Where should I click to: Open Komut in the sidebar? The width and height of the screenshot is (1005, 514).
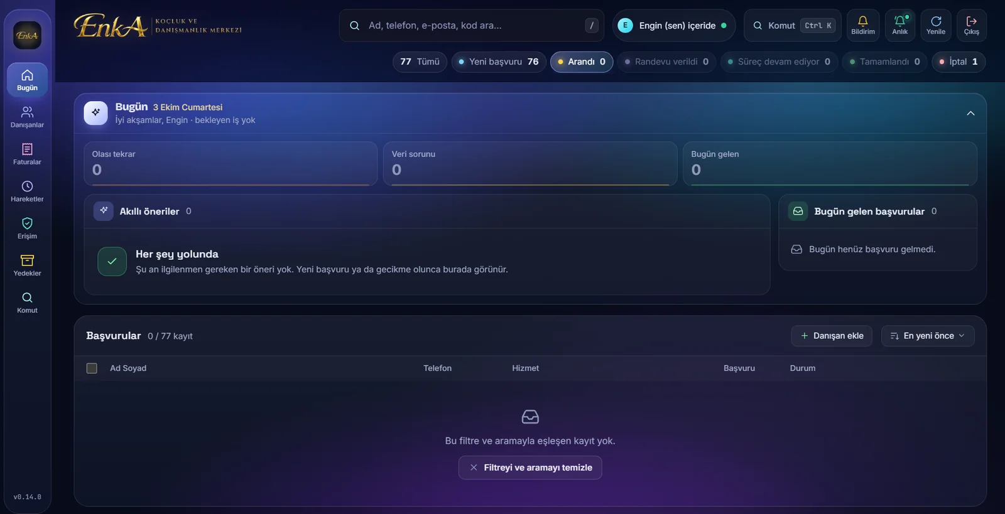[27, 302]
